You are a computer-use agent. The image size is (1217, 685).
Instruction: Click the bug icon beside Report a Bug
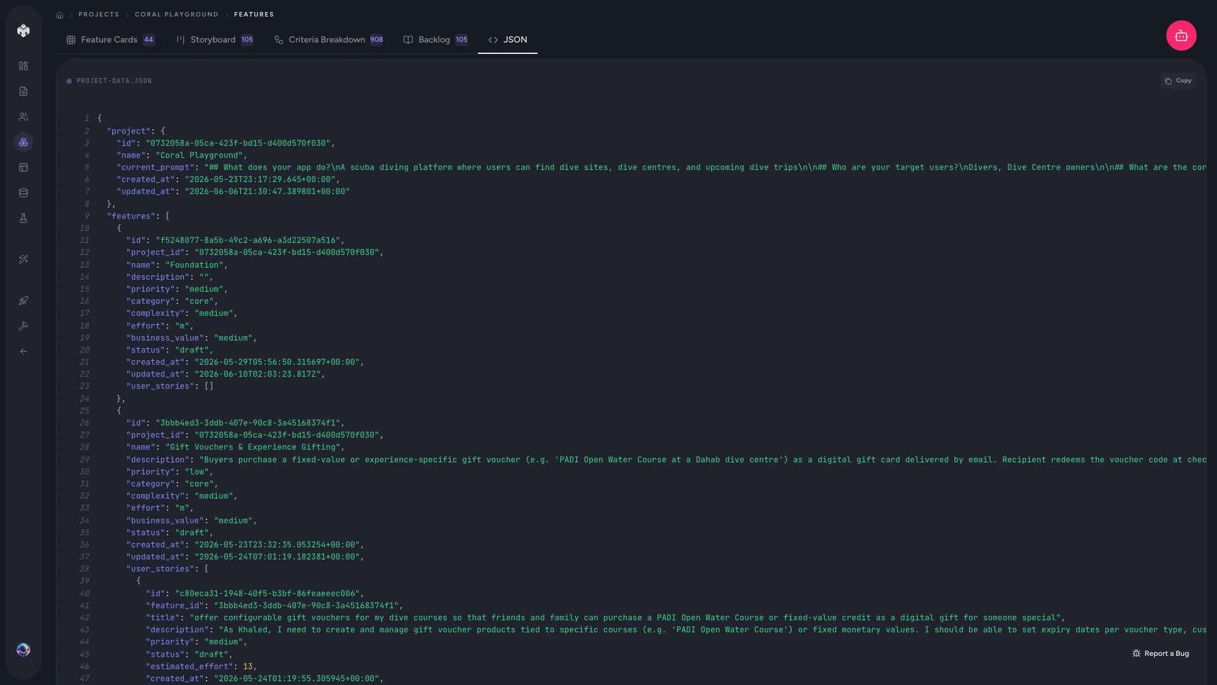(1137, 653)
